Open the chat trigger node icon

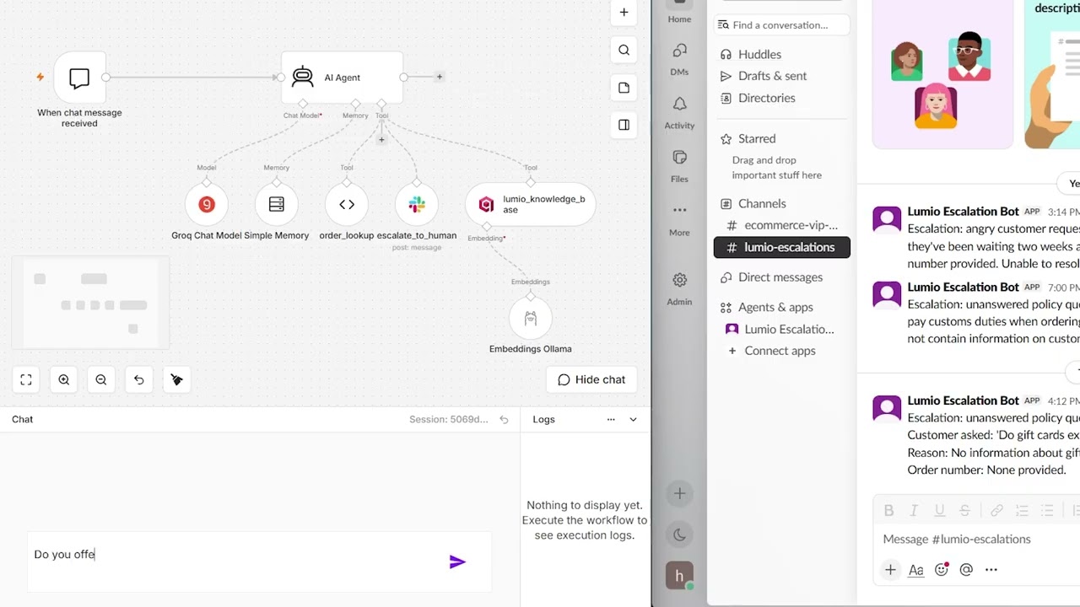click(79, 78)
